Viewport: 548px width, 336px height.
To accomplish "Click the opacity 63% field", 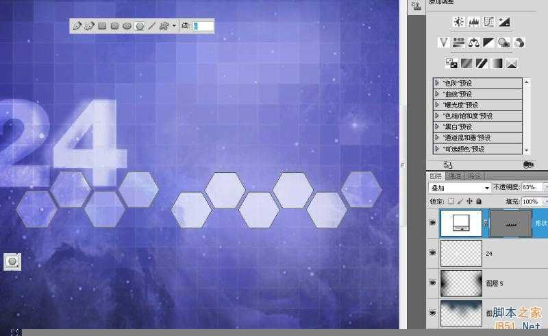I will click(x=532, y=187).
